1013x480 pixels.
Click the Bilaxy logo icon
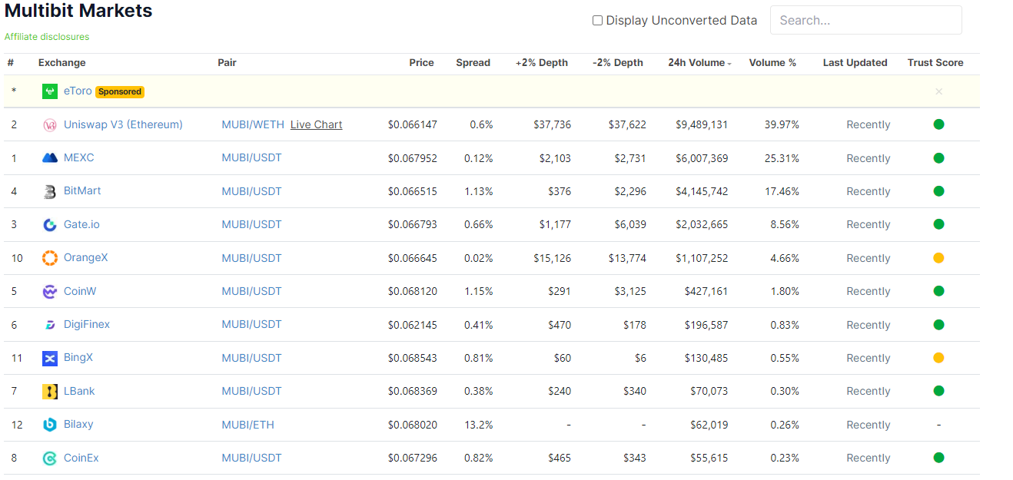pos(50,425)
